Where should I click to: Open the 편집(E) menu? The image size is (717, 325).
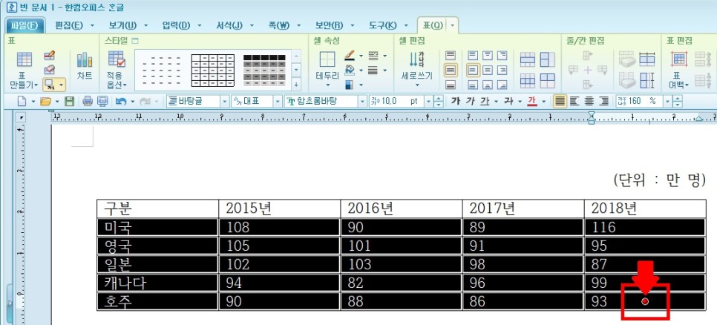[x=69, y=25]
